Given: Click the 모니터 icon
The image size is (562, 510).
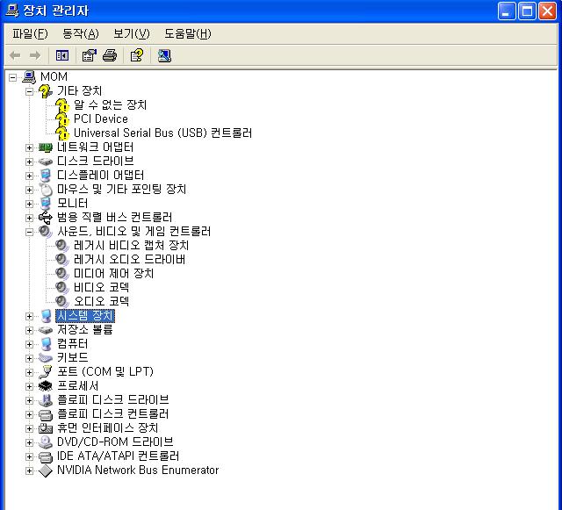Looking at the screenshot, I should [46, 204].
